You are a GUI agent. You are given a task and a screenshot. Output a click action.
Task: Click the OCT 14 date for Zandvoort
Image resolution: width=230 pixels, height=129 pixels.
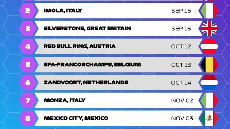pyautogui.click(x=181, y=83)
